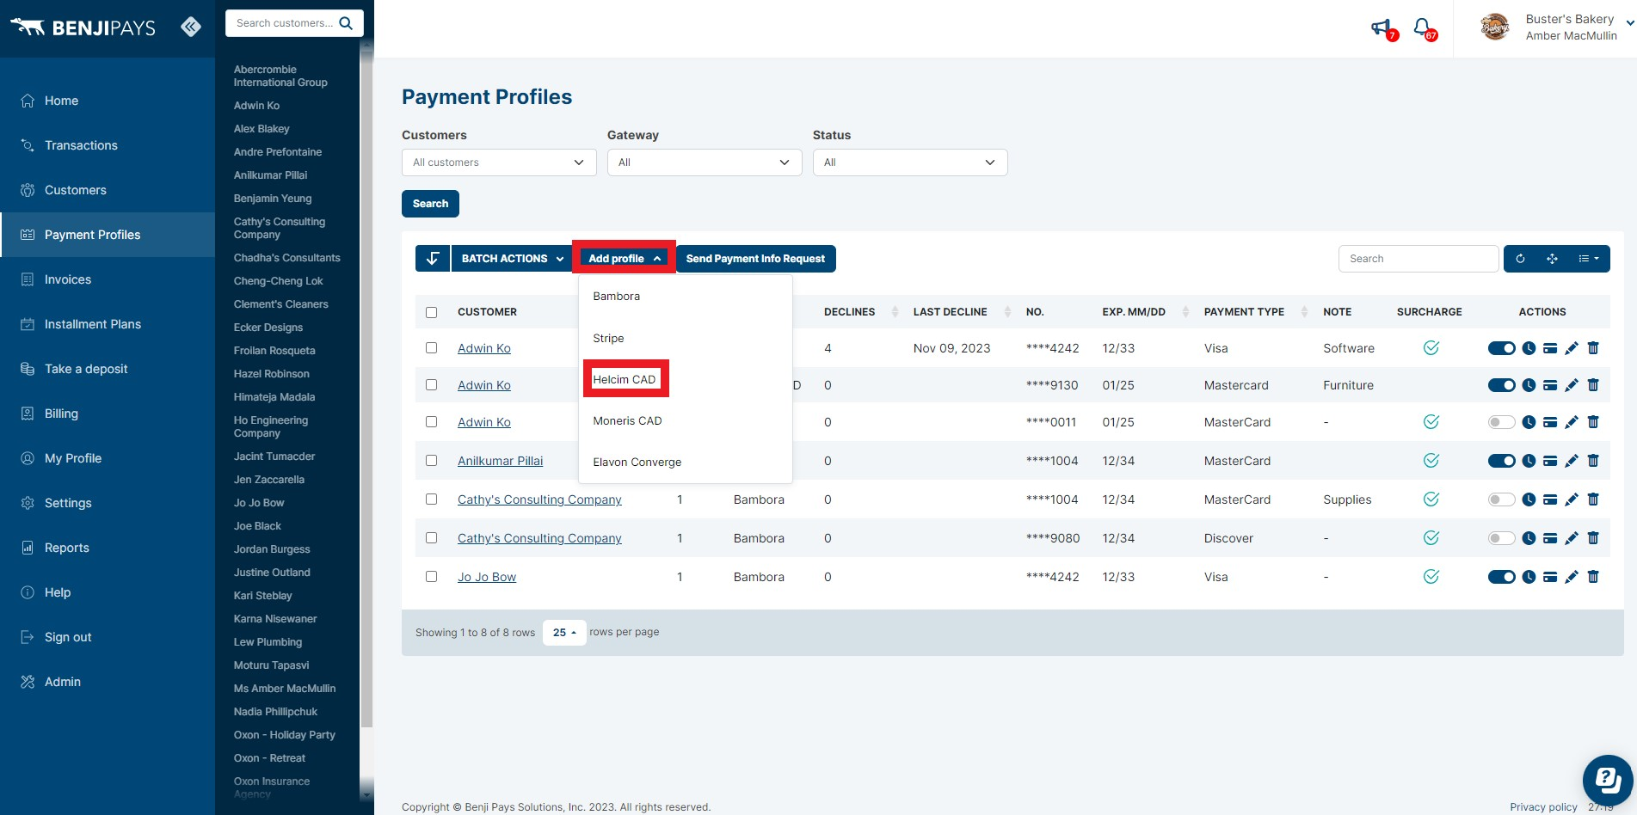The height and width of the screenshot is (815, 1637).
Task: Open the Jo Jo Bow customer link
Action: pyautogui.click(x=487, y=577)
